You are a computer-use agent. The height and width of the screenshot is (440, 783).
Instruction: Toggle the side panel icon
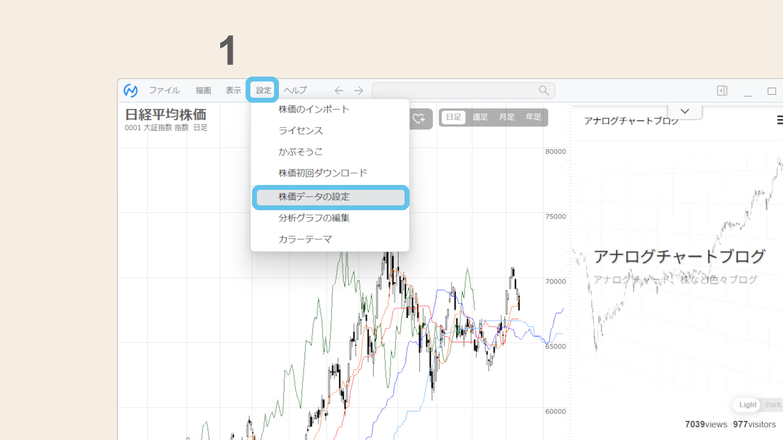click(722, 90)
